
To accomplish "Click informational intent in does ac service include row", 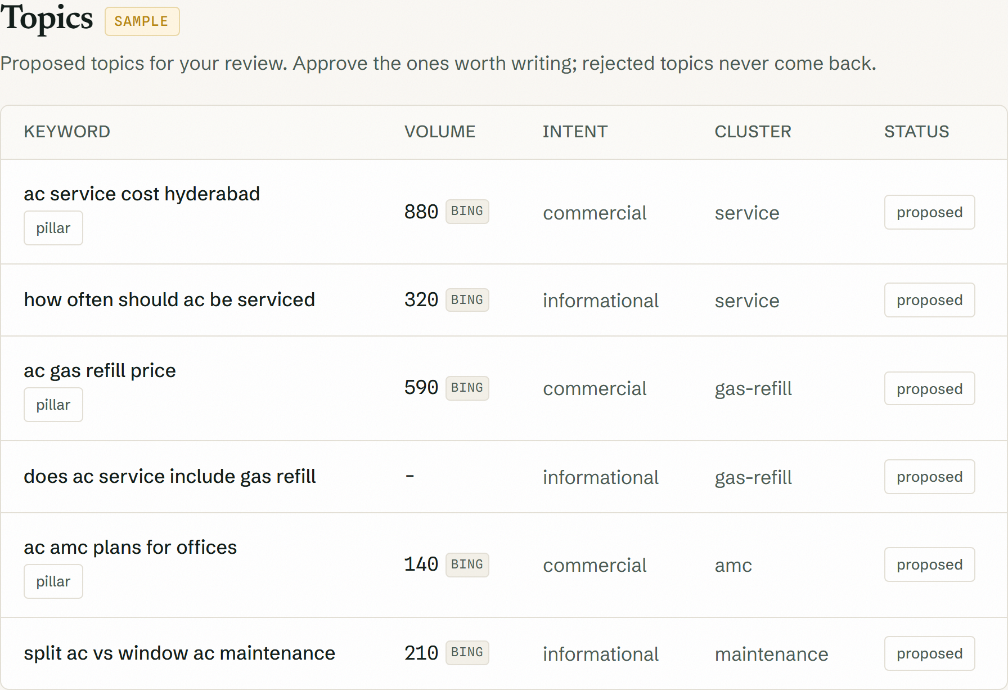I will click(601, 478).
